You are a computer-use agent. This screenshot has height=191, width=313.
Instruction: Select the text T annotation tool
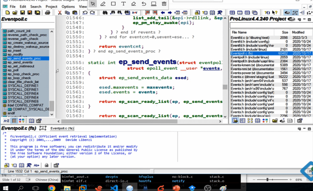[x=123, y=4]
